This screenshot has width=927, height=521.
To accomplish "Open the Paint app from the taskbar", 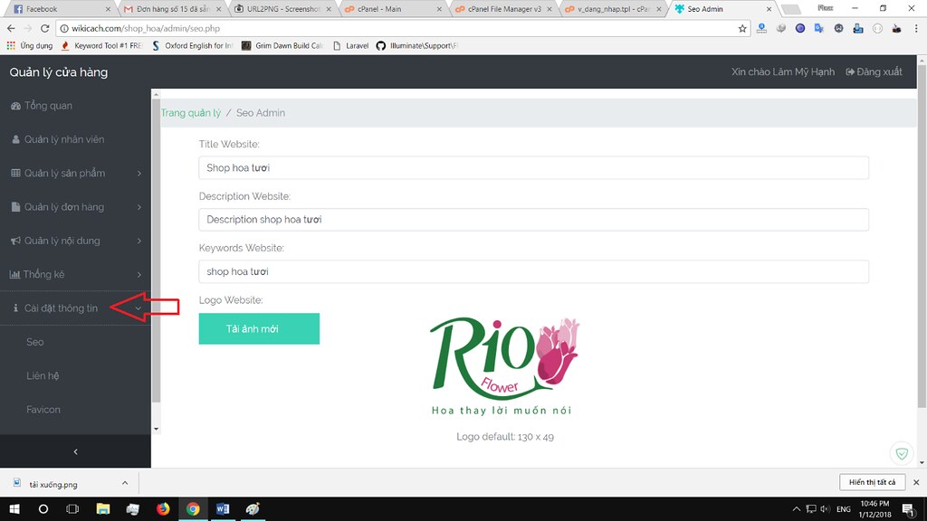I will point(253,508).
